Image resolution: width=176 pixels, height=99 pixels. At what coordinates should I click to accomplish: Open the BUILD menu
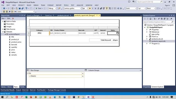click(29, 5)
